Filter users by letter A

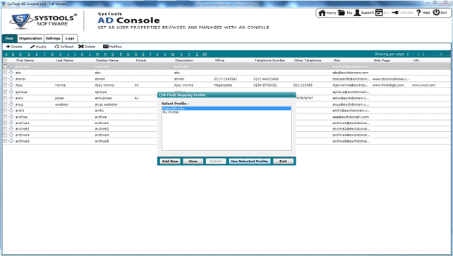point(6,54)
